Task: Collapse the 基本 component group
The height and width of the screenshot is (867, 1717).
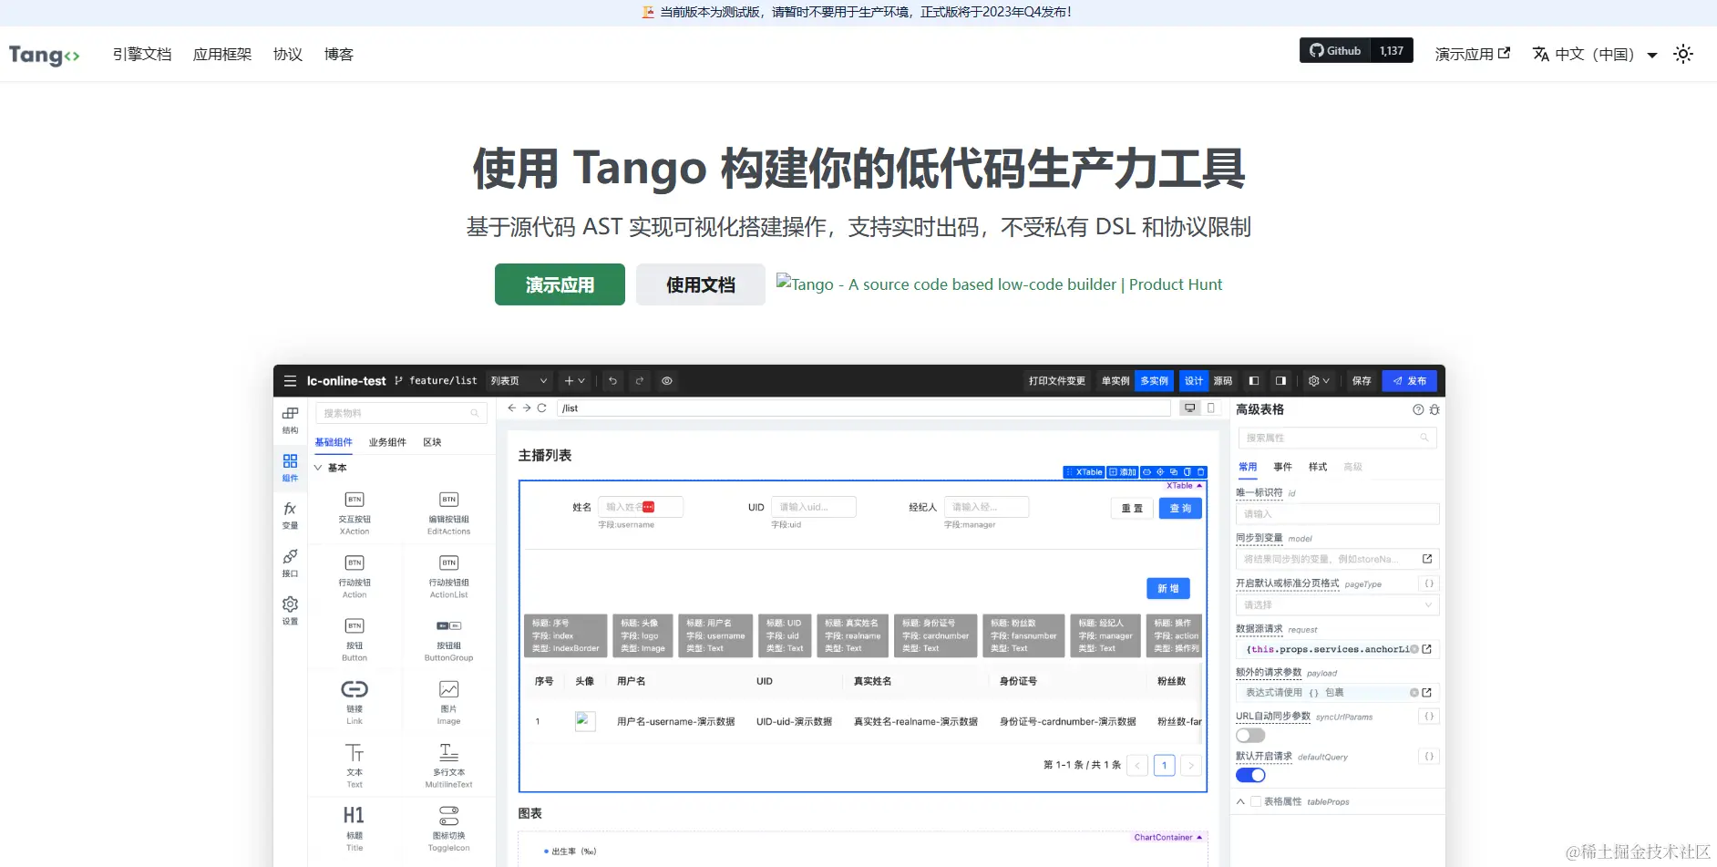Action: (x=319, y=468)
